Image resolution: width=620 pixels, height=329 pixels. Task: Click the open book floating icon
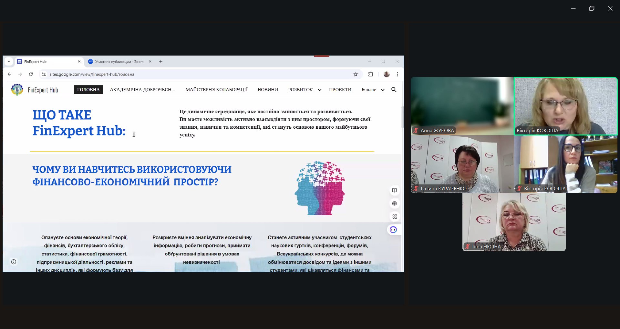(x=394, y=190)
